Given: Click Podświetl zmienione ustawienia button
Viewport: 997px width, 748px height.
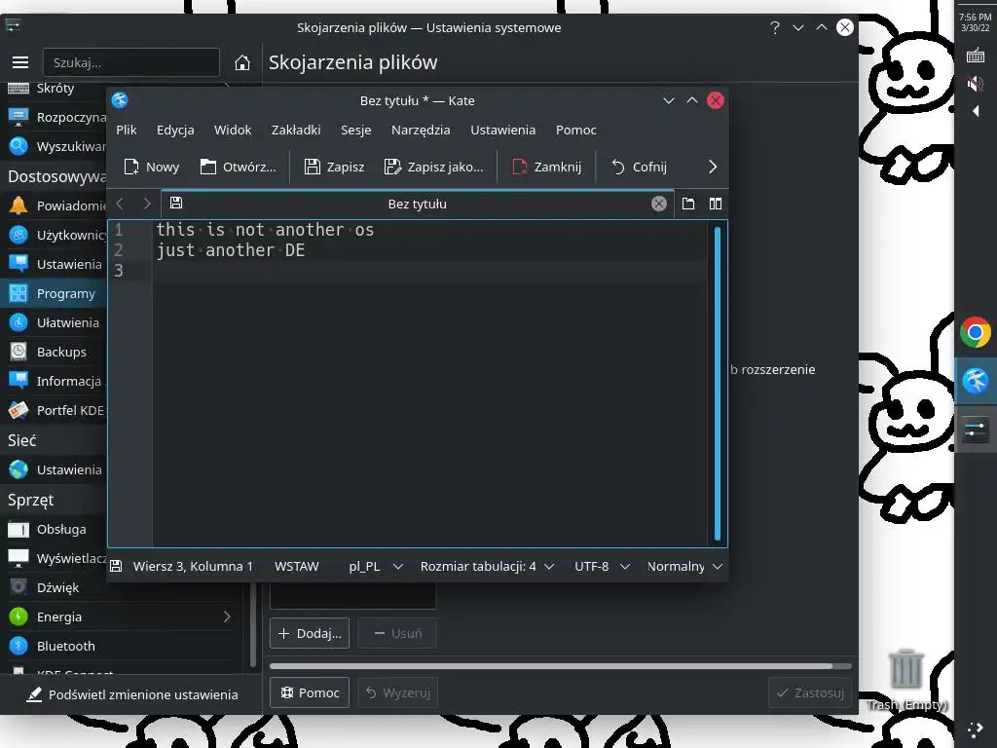Looking at the screenshot, I should coord(131,694).
